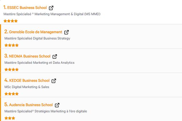Open external link icon beside NEOMA Business School
182x121 pixels.
coord(55,56)
